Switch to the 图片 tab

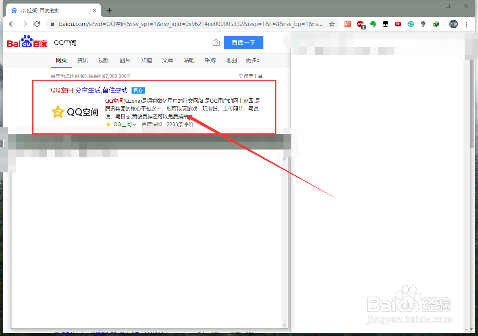click(125, 60)
